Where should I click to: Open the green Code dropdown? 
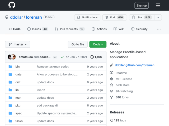[x=98, y=44]
